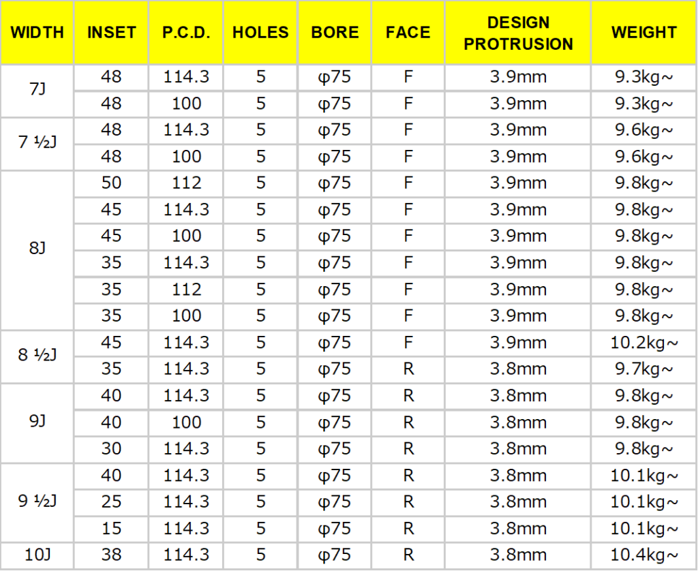Screen dimensions: 698x571
Task: Select the inset value 38
Action: tap(111, 555)
